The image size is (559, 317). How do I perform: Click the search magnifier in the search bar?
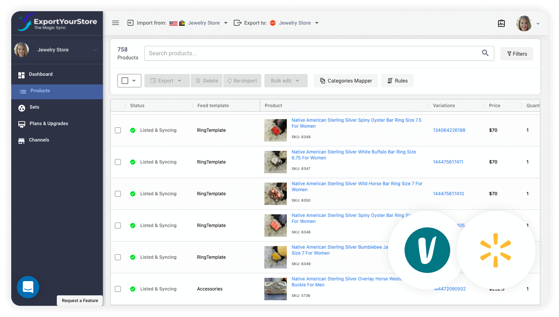pyautogui.click(x=485, y=53)
